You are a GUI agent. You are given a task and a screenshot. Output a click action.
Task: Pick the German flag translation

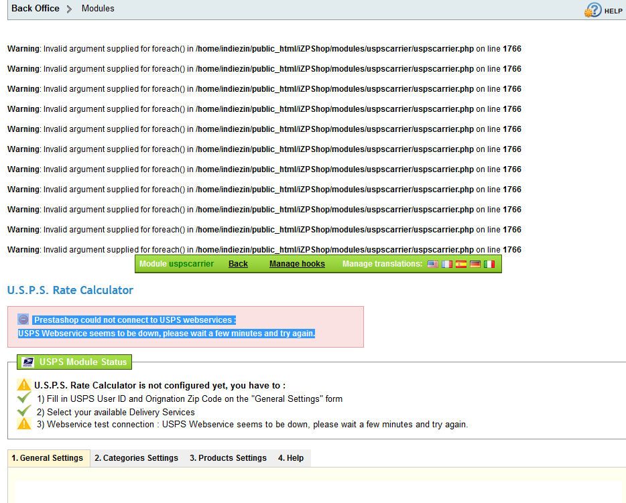point(475,264)
